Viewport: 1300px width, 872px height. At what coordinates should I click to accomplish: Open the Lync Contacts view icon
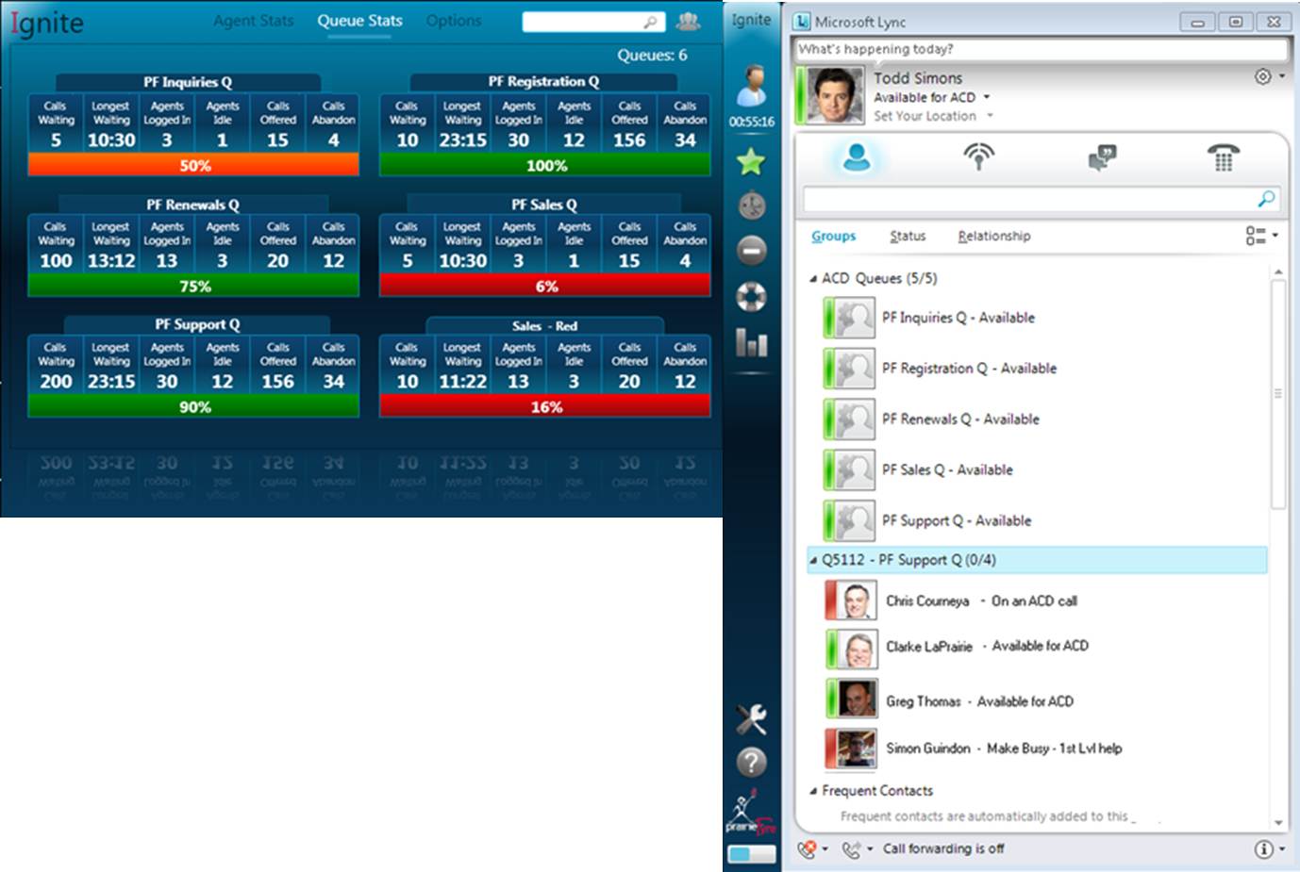click(857, 157)
